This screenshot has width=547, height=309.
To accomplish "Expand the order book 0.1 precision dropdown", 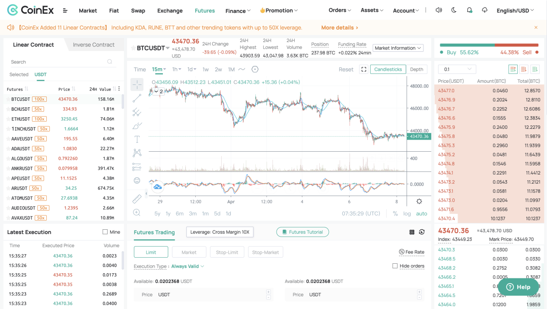I will pyautogui.click(x=457, y=69).
